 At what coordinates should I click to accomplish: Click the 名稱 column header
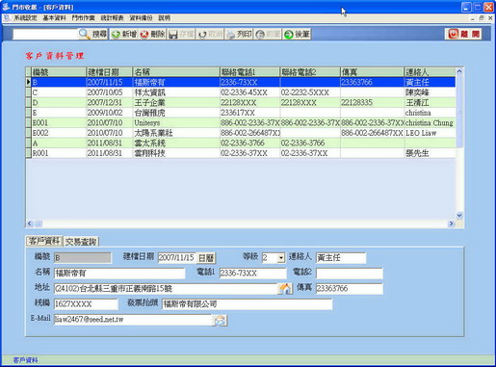click(x=176, y=72)
